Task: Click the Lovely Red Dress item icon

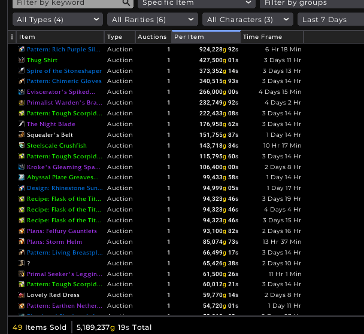Action: tap(22, 295)
